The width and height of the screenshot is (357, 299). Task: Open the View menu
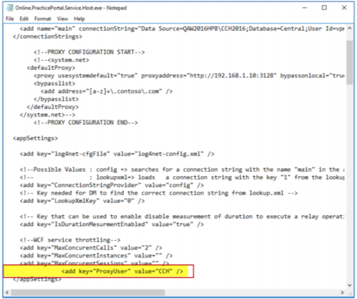click(63, 18)
